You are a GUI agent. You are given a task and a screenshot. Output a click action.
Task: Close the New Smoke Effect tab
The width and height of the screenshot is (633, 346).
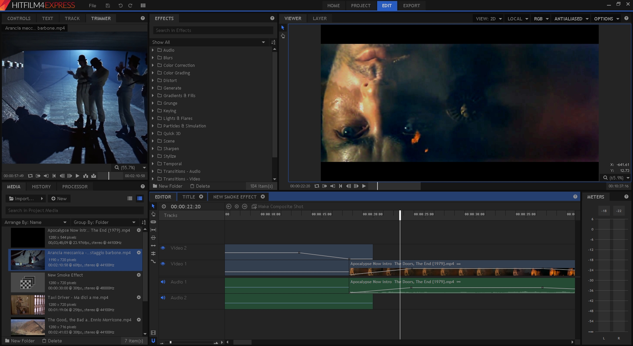(263, 197)
